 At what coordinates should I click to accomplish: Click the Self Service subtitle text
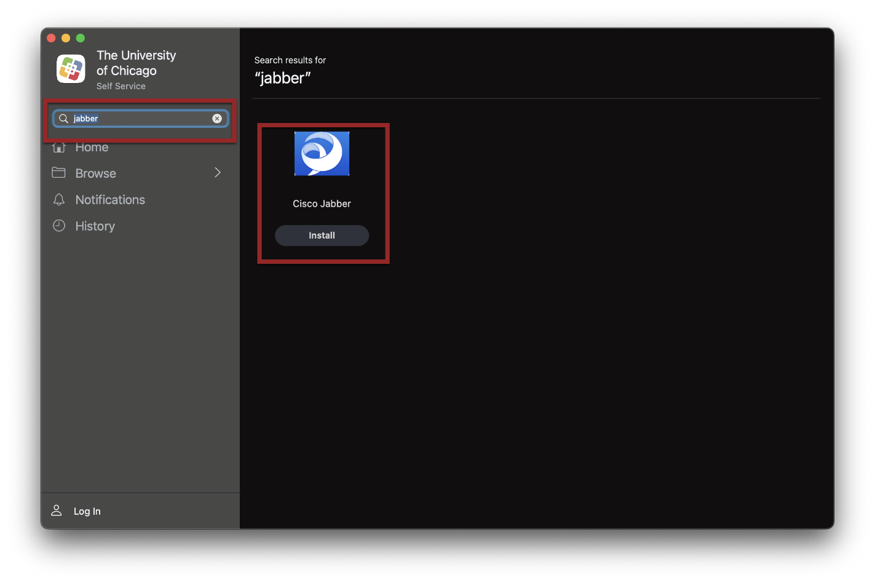click(x=121, y=86)
